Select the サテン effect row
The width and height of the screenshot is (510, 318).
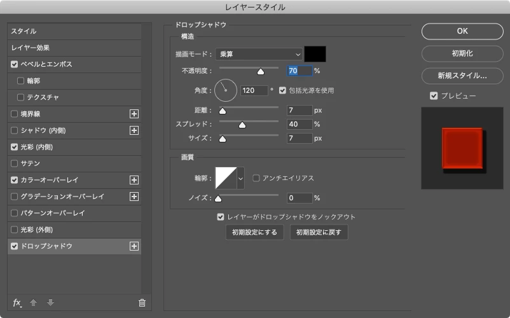pos(74,163)
